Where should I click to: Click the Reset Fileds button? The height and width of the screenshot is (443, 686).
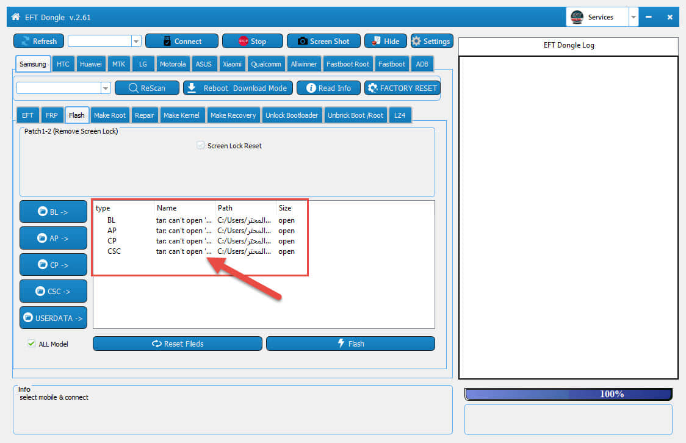[x=178, y=344]
